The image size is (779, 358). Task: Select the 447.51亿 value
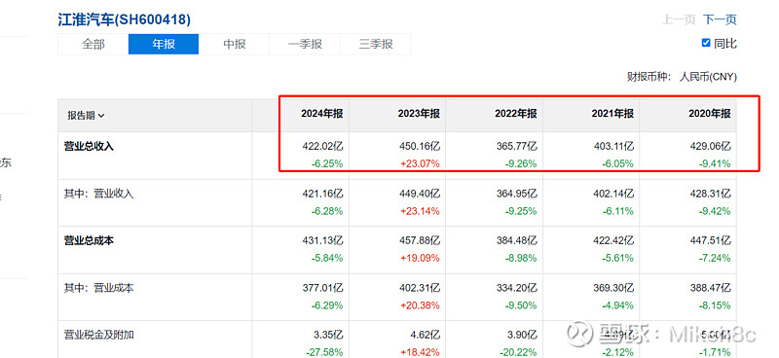tap(710, 241)
